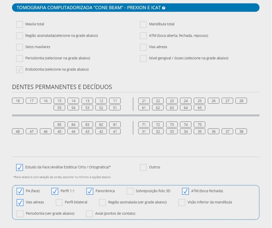Select tooth 24 button
This screenshot has height=228, width=272.
(186, 101)
